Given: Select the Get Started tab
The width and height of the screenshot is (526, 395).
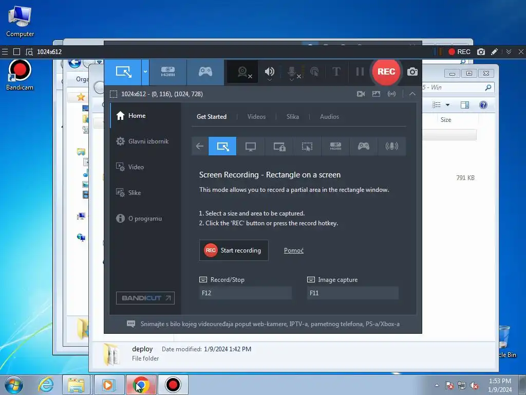Looking at the screenshot, I should tap(212, 117).
